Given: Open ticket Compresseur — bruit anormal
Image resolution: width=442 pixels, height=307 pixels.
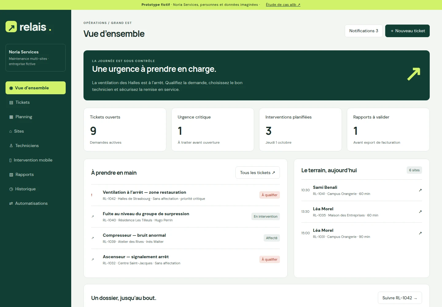Looking at the screenshot, I should [185, 238].
